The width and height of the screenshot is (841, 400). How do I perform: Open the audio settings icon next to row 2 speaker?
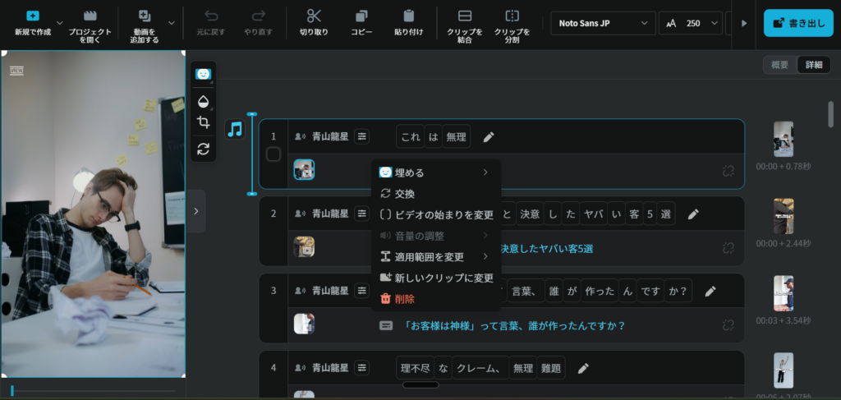(x=362, y=214)
